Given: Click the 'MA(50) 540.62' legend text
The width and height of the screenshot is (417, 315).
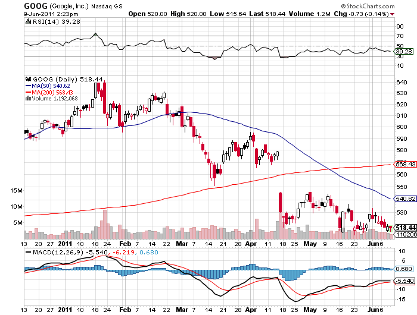Looking at the screenshot, I should pos(51,86).
